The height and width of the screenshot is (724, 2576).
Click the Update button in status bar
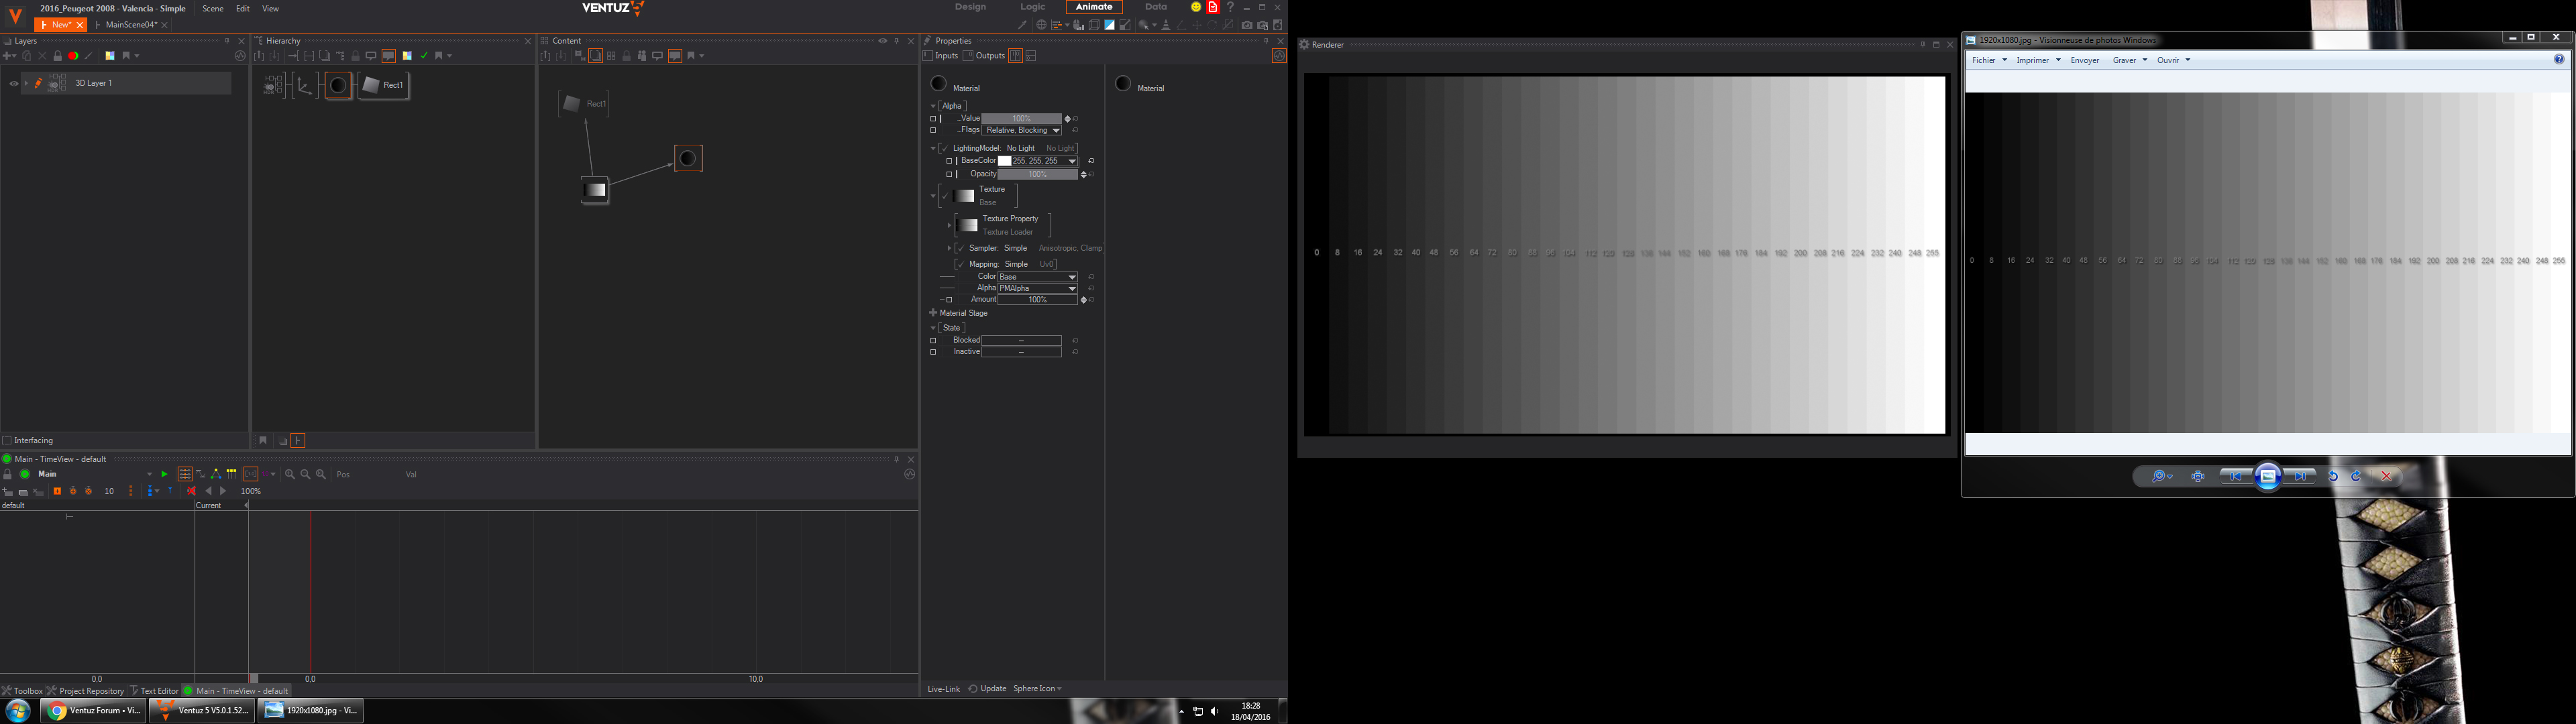point(987,688)
